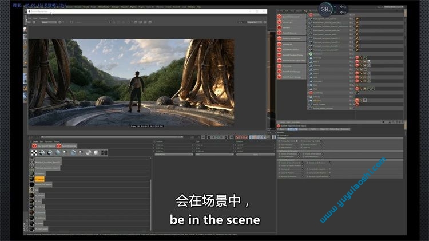Click the RenderView settings gear at the toolbar's right end
429x241 pixels.
point(265,22)
